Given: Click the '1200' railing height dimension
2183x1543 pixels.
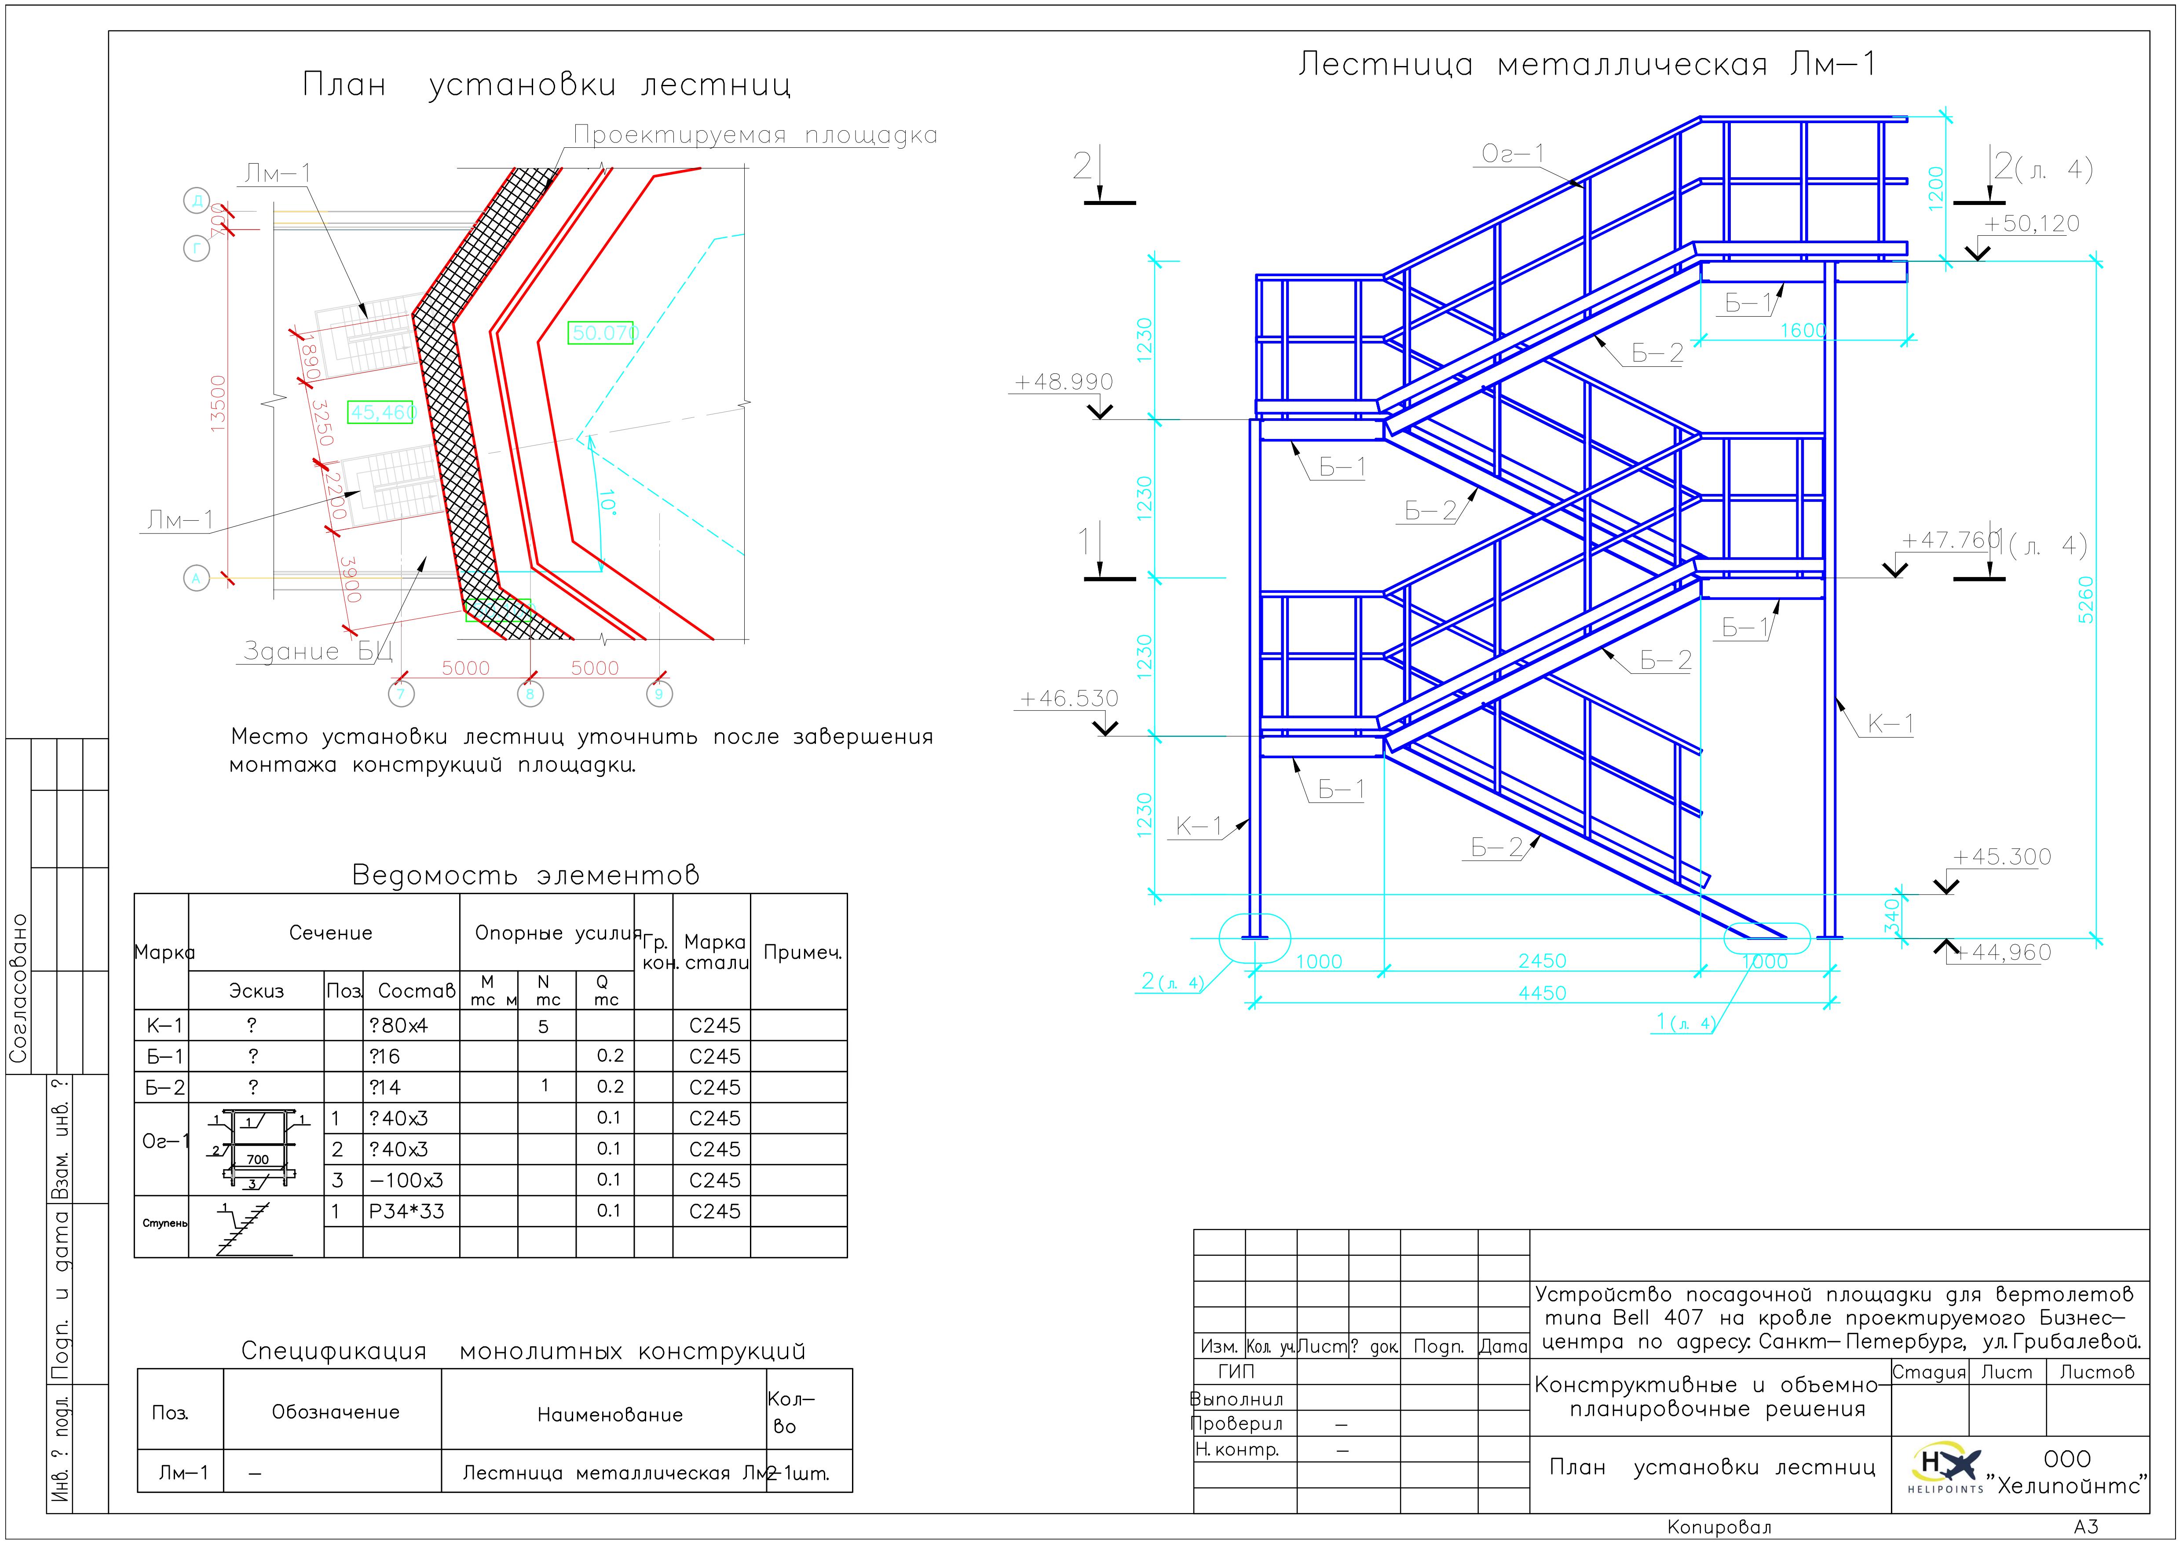Looking at the screenshot, I should pos(1937,189).
